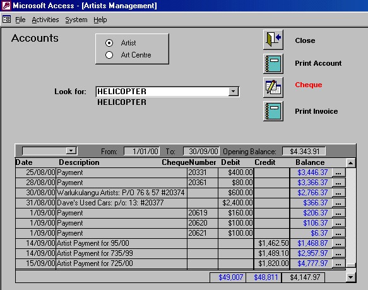368x290 pixels.
Task: Click cheque number 20331 cell
Action: point(203,172)
